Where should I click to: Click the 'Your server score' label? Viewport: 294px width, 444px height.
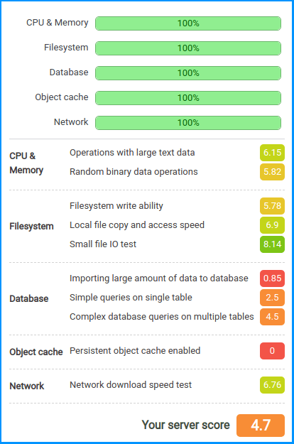tap(185, 425)
